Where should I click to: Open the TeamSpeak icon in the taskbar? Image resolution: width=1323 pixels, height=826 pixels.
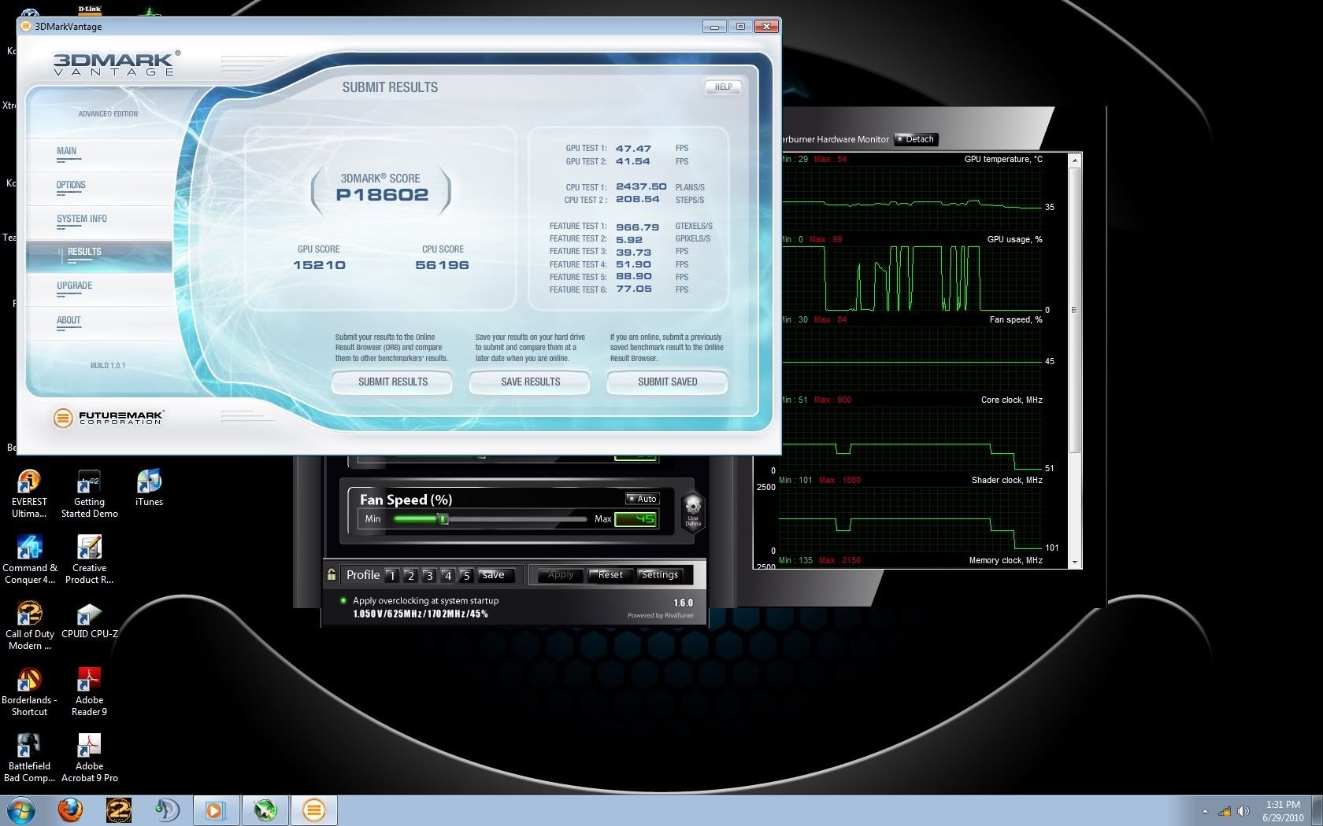tap(167, 809)
